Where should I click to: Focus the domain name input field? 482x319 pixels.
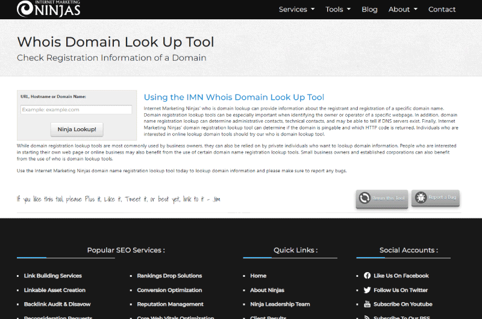pos(77,110)
